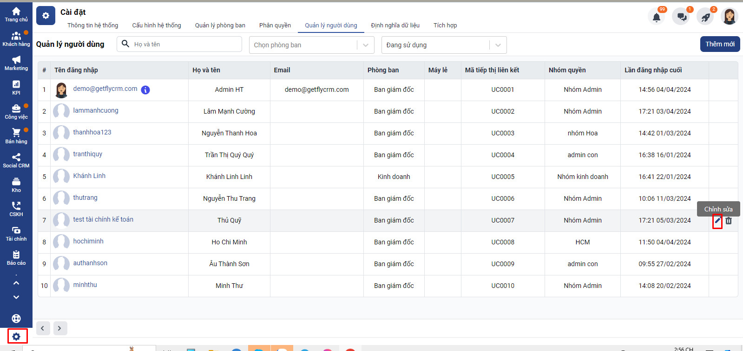
Task: Open the Marketing megaphone sidebar icon
Action: [16, 60]
